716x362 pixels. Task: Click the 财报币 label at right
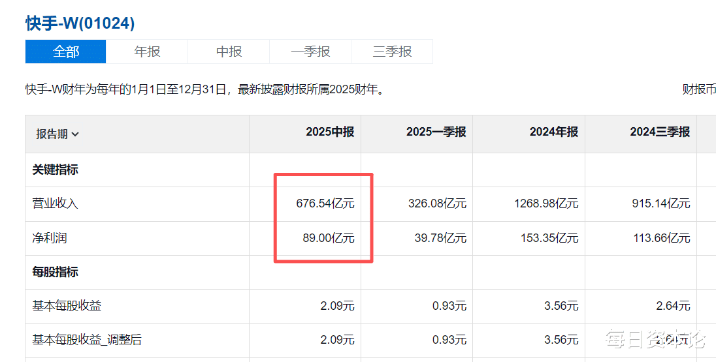[699, 89]
